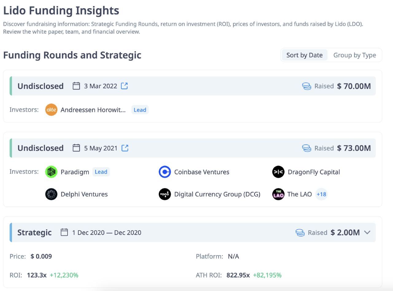
Task: Click the '123.3x' ROI value
Action: [37, 275]
